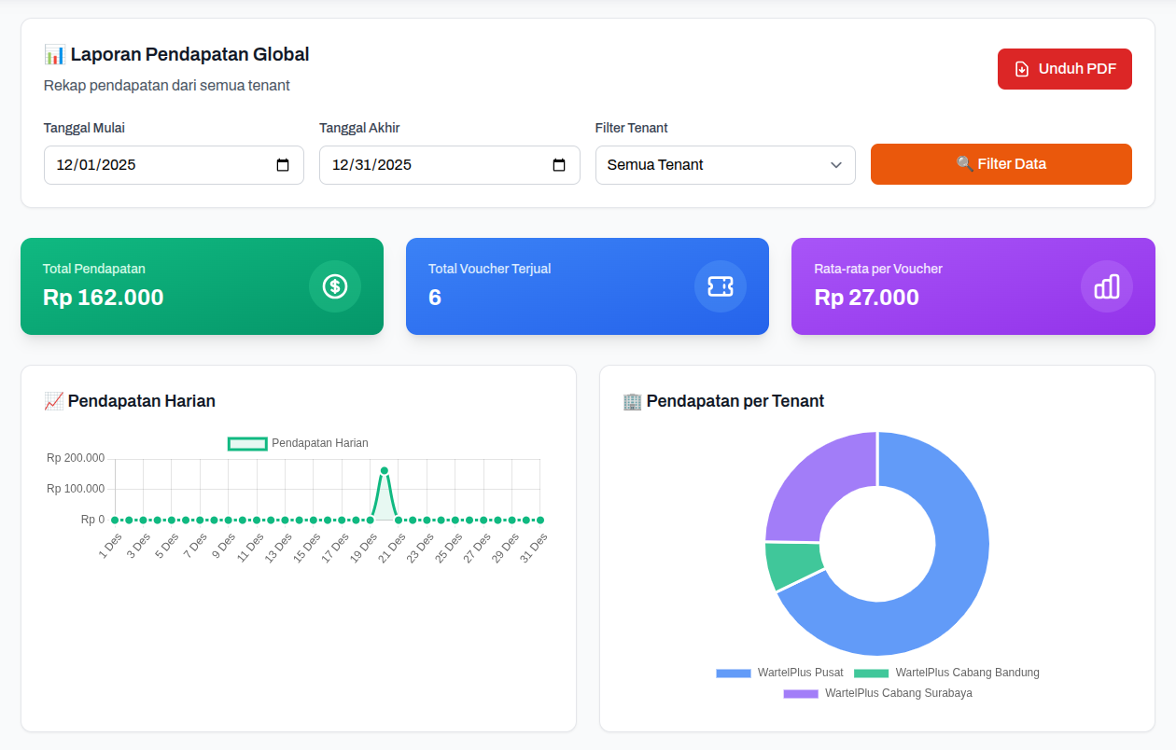Click the ticket icon on Total Voucher Terjual card
The width and height of the screenshot is (1176, 750).
720,286
